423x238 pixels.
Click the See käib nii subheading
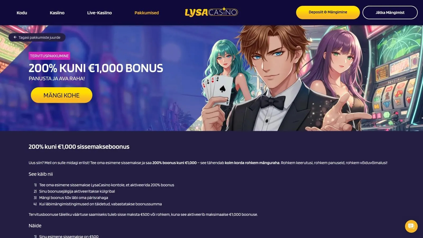[x=41, y=174]
